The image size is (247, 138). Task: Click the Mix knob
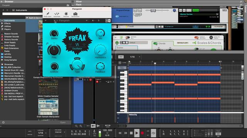click(x=100, y=33)
